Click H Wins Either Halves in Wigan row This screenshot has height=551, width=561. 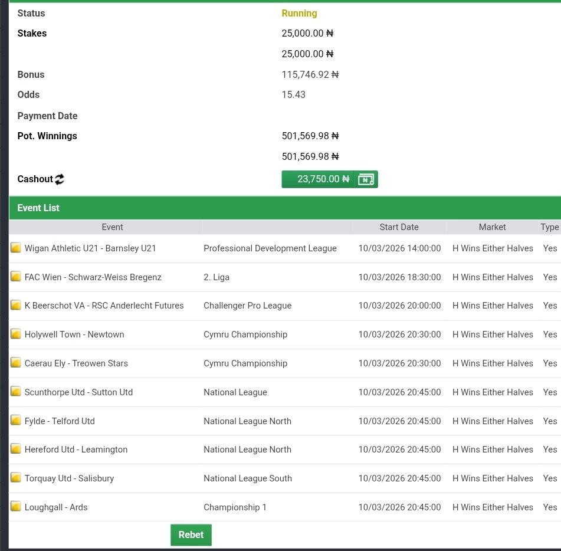[x=493, y=248]
